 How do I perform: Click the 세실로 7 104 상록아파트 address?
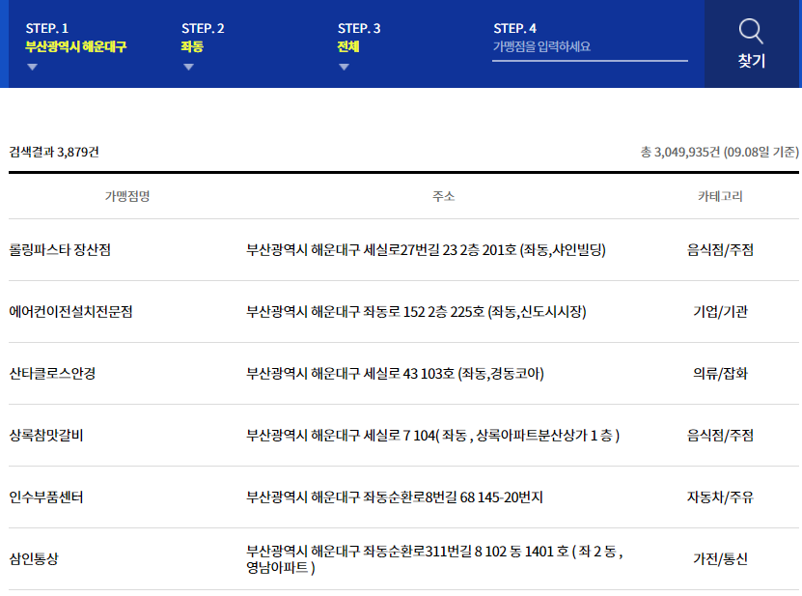(x=432, y=436)
